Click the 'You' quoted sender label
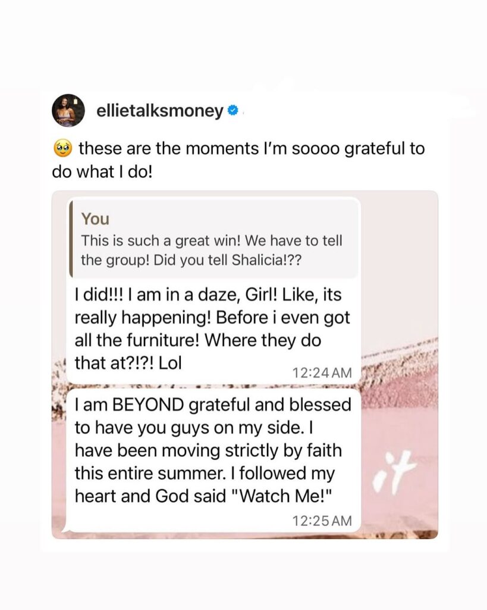 click(x=95, y=219)
